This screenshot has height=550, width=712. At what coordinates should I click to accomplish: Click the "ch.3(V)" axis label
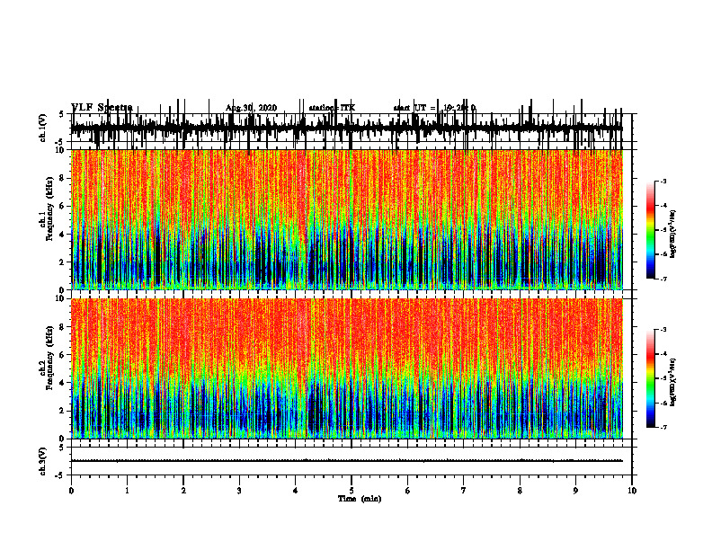[x=43, y=461]
